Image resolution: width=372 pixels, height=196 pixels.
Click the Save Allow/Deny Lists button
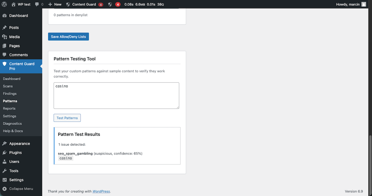pos(68,36)
